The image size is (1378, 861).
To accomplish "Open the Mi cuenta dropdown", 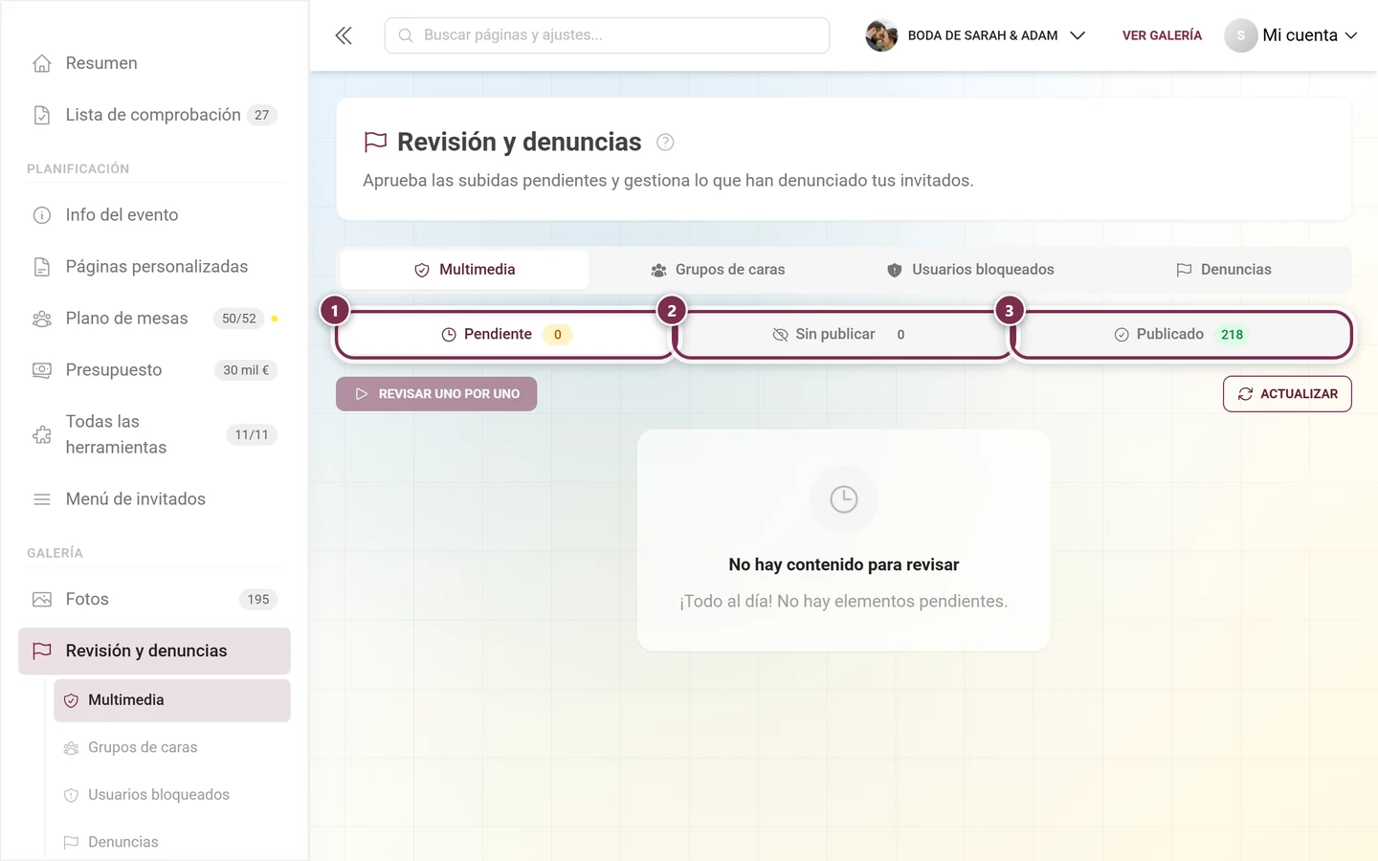I will tap(1291, 35).
